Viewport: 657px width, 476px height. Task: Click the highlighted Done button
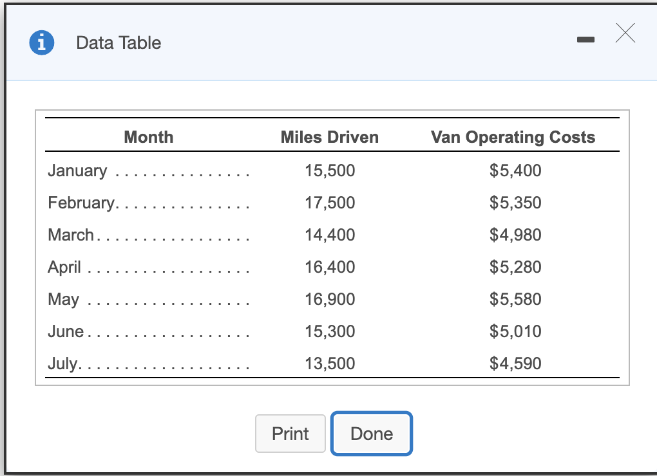pos(371,434)
